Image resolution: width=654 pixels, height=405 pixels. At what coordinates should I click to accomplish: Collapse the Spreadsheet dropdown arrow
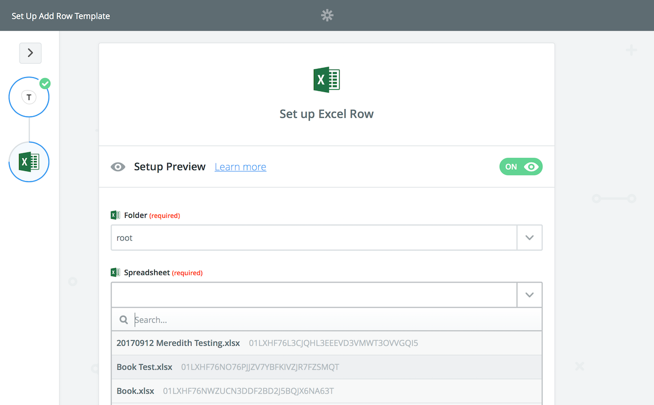(529, 294)
